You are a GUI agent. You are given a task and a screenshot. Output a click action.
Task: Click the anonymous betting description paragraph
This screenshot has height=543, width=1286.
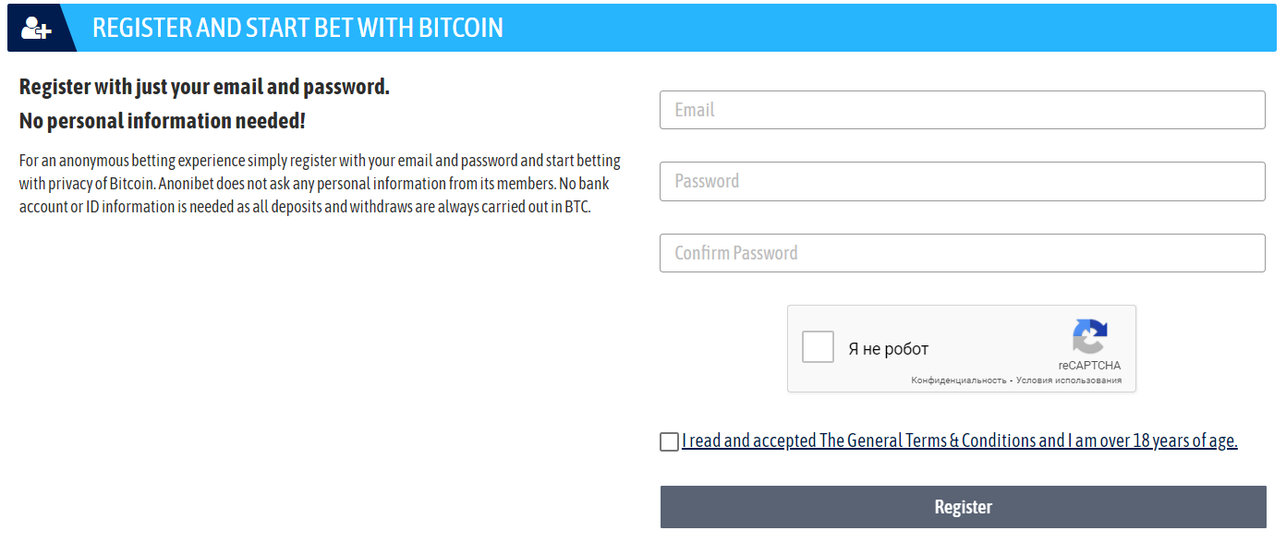tap(320, 184)
